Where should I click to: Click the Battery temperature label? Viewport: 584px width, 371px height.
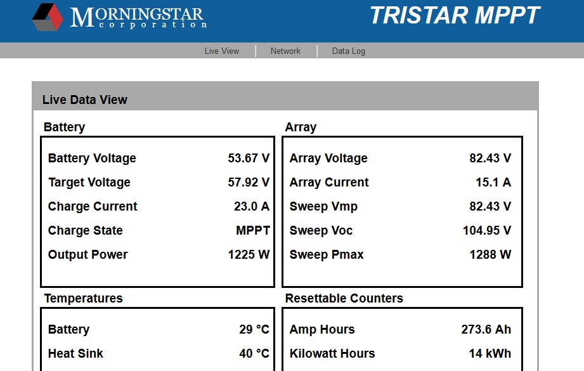click(69, 330)
